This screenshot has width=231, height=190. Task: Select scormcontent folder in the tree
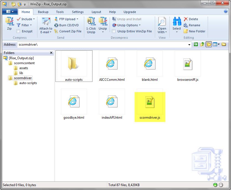[x=24, y=63]
